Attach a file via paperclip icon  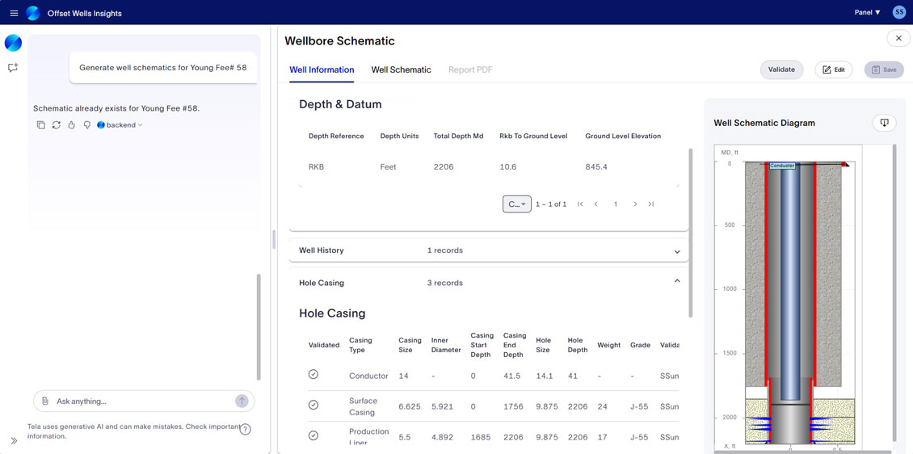coord(44,401)
